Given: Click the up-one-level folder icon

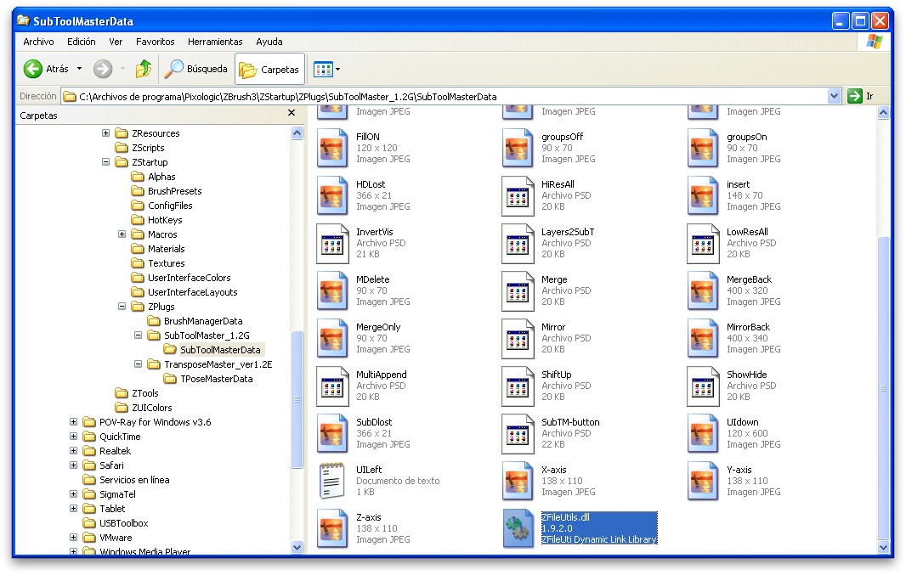Looking at the screenshot, I should coord(144,69).
